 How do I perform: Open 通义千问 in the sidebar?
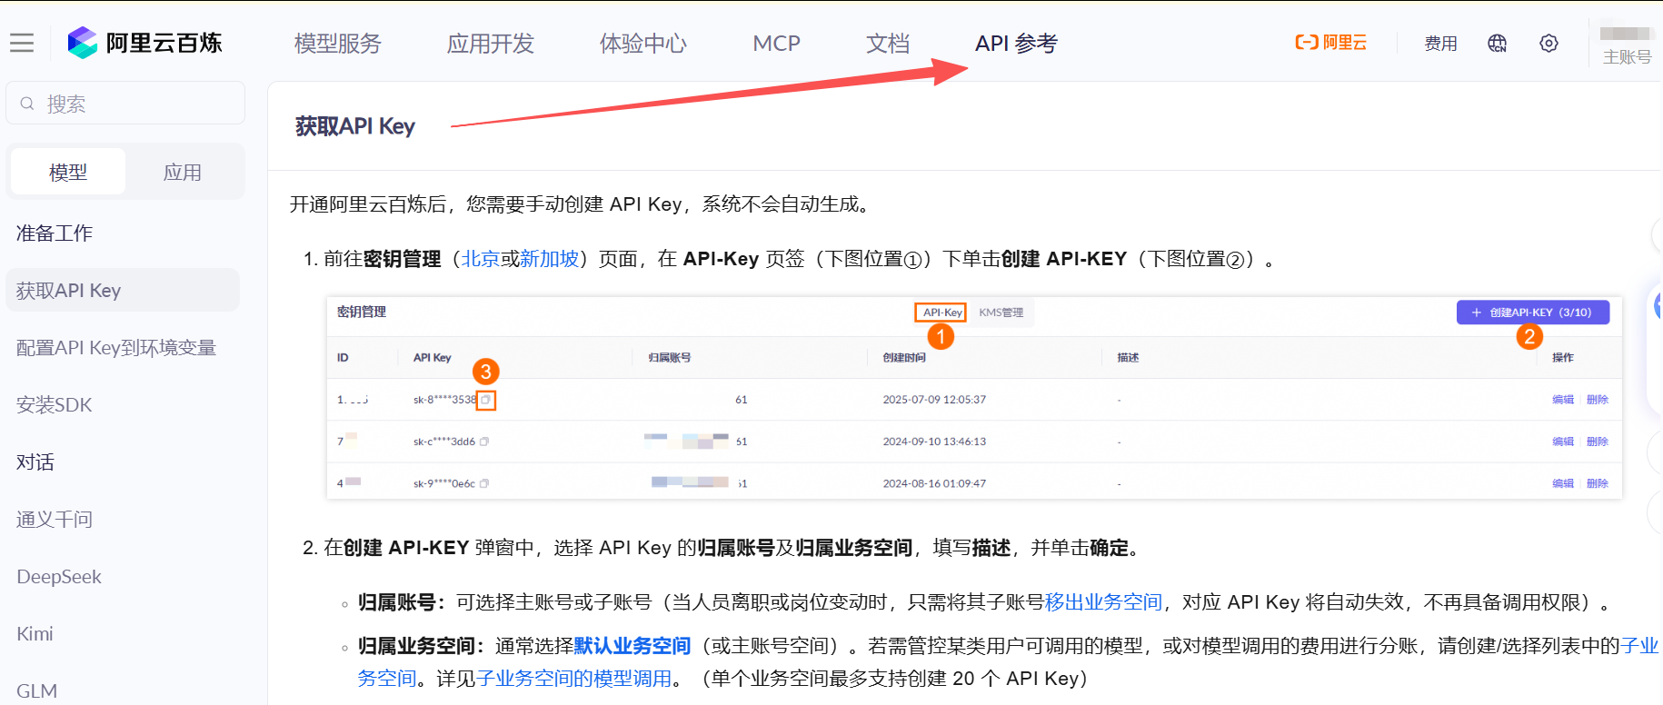[55, 520]
